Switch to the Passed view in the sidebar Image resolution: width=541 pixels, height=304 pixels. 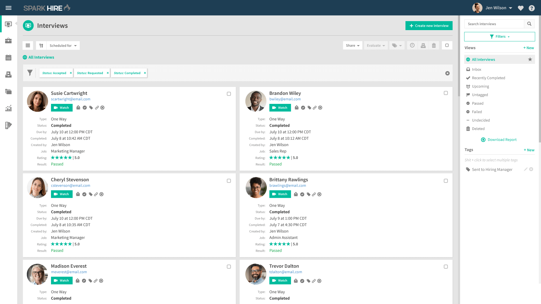[477, 103]
